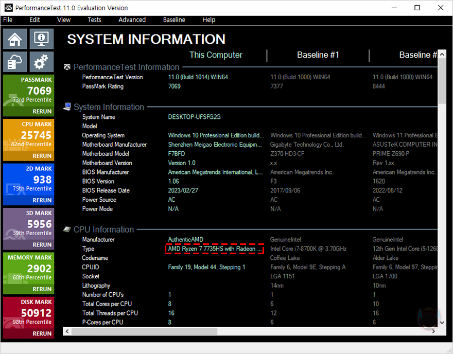Click the AMD Ryzen 7 7735HS type value
This screenshot has width=453, height=354.
(x=215, y=249)
